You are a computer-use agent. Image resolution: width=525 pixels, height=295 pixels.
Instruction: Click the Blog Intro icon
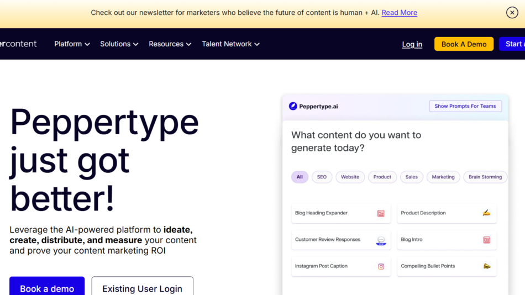tap(486, 240)
